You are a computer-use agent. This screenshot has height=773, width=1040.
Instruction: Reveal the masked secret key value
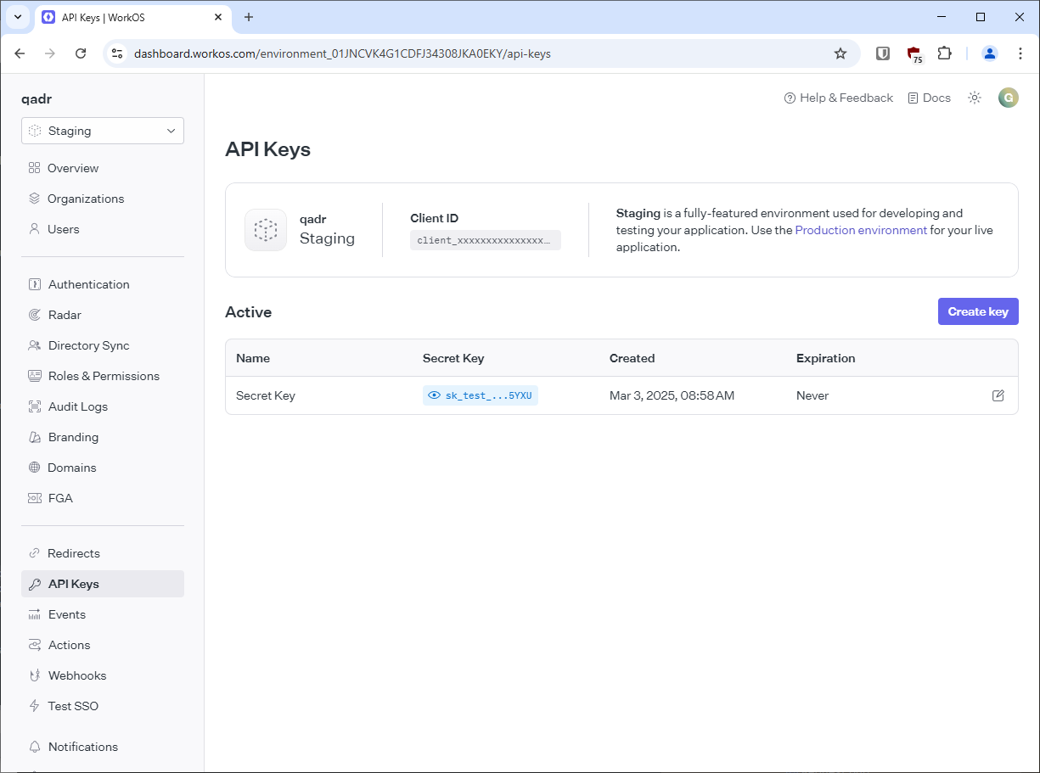pyautogui.click(x=434, y=395)
